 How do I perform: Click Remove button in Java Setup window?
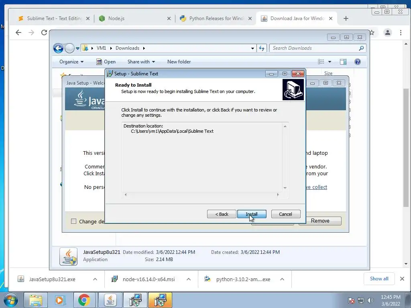click(x=320, y=221)
